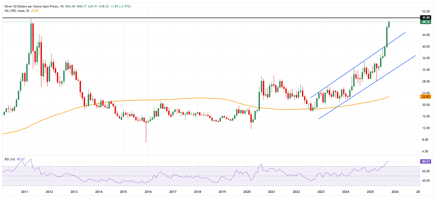Click the 2011 label on time axis
Viewport: 436px width, 198px height.
(x=24, y=192)
